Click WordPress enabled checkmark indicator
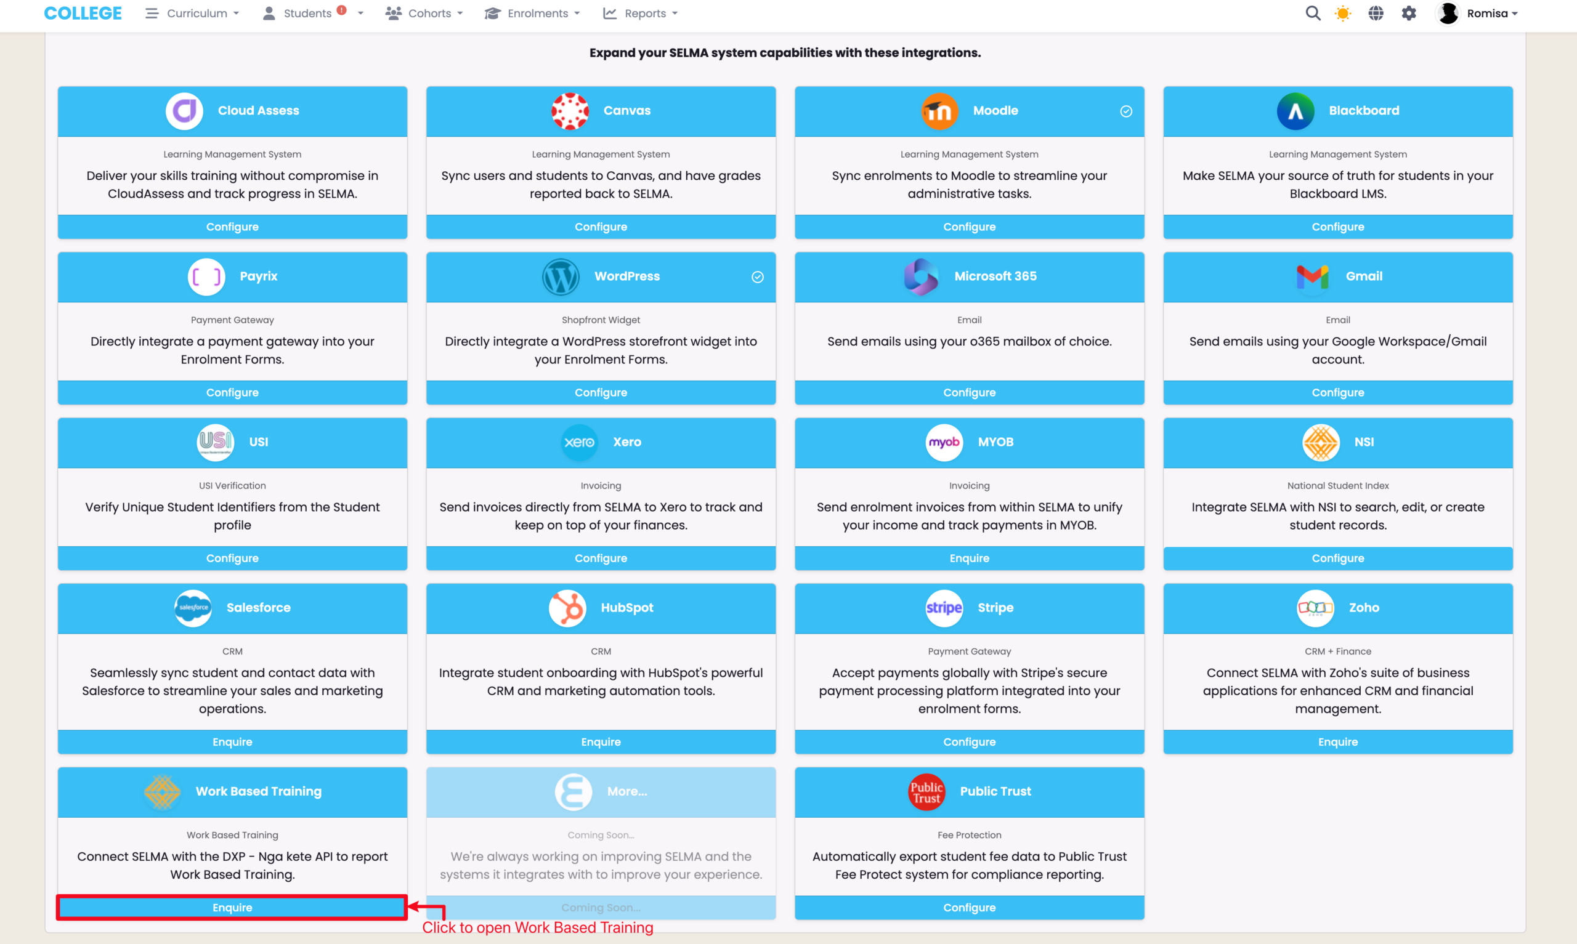 click(x=757, y=276)
